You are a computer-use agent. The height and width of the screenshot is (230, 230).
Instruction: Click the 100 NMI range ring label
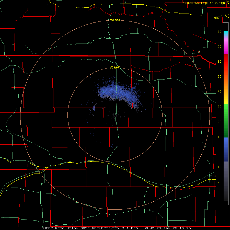click(x=115, y=20)
